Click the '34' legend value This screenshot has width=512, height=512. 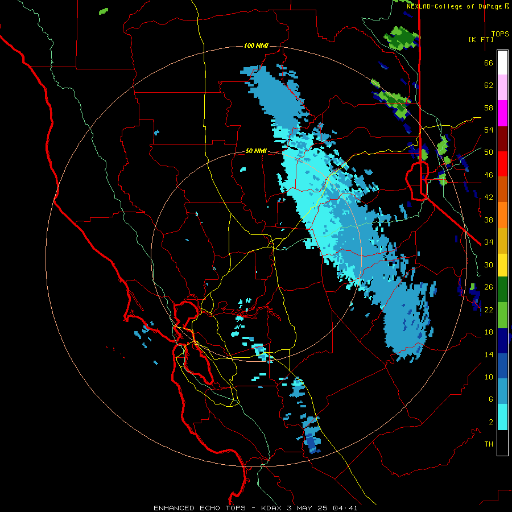point(489,242)
